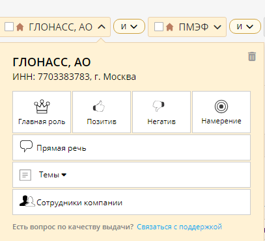Click the Есть вопрос по качеству выдачи? text
This screenshot has width=265, height=241.
pos(73,227)
